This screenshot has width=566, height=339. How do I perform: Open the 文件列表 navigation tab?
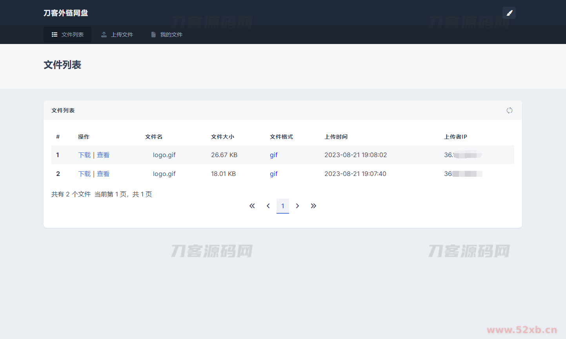[67, 35]
